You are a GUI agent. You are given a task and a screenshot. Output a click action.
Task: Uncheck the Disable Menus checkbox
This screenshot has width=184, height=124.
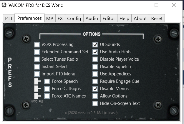coord(95,89)
